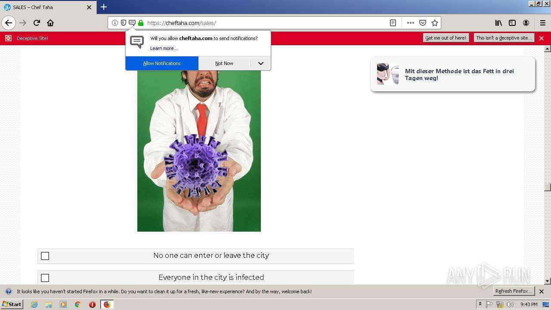Click the Forward arrow button
This screenshot has height=310, width=551.
coord(23,23)
